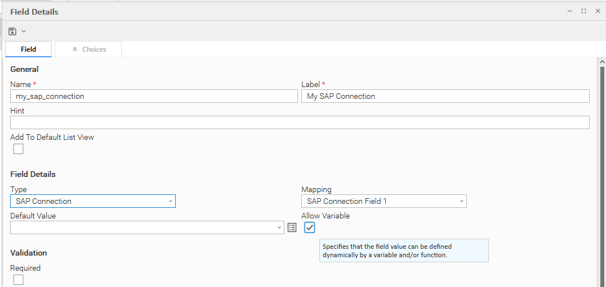
Task: Tick the Required validation checkbox
Action: pos(19,280)
